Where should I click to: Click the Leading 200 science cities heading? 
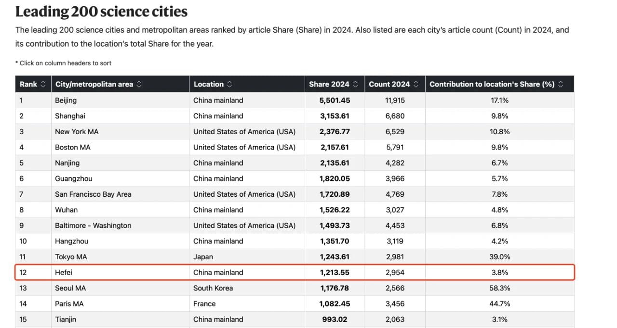point(101,11)
